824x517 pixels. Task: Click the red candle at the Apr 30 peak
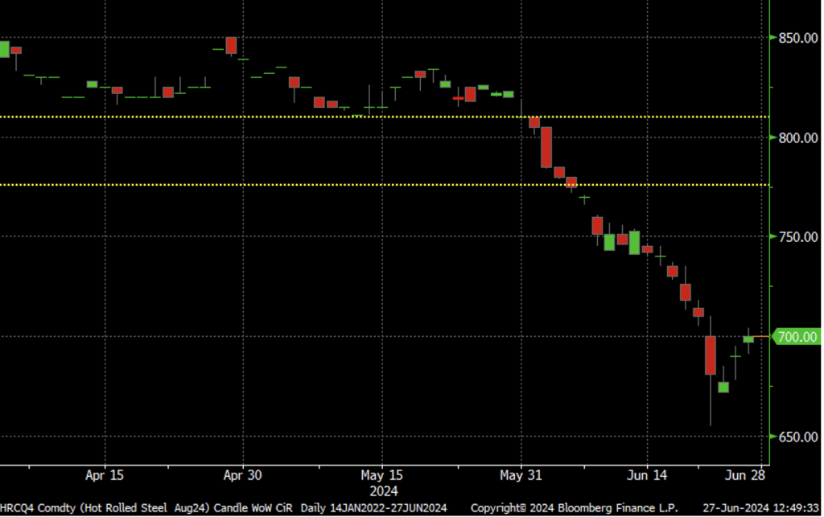231,45
